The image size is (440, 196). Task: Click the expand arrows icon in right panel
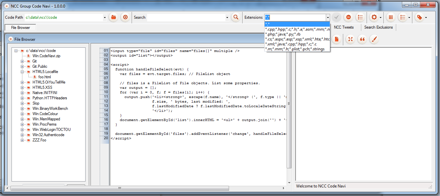(x=350, y=39)
